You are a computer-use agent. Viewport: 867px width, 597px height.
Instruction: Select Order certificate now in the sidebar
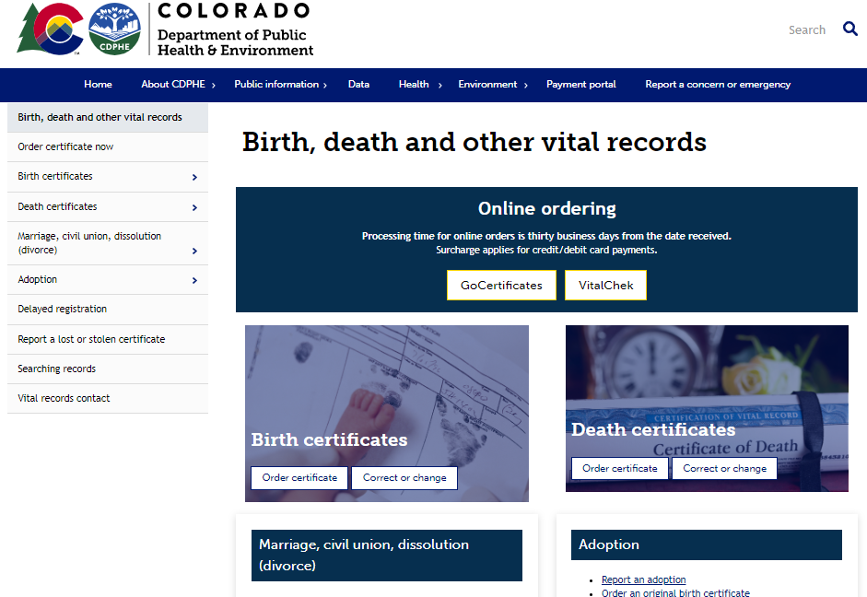point(64,146)
